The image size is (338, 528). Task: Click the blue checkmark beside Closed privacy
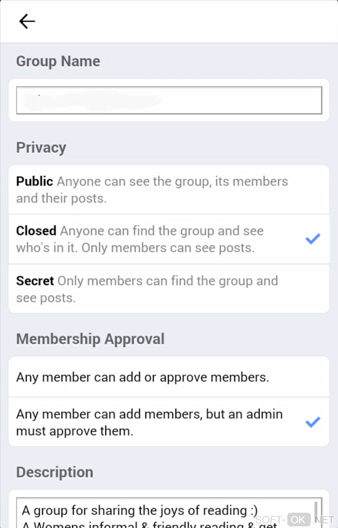pyautogui.click(x=312, y=239)
